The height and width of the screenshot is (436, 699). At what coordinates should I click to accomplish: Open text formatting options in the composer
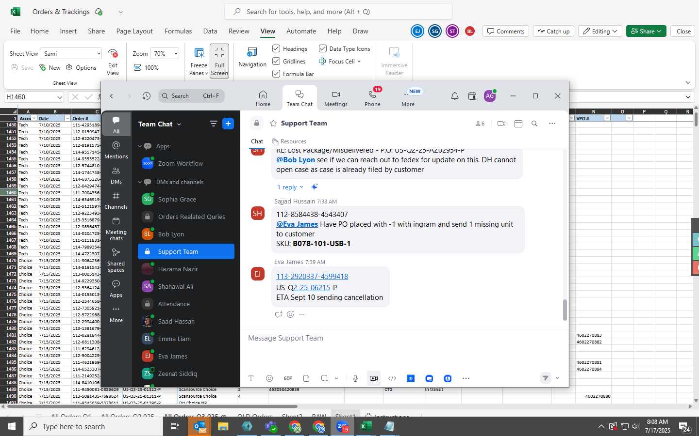tap(251, 378)
